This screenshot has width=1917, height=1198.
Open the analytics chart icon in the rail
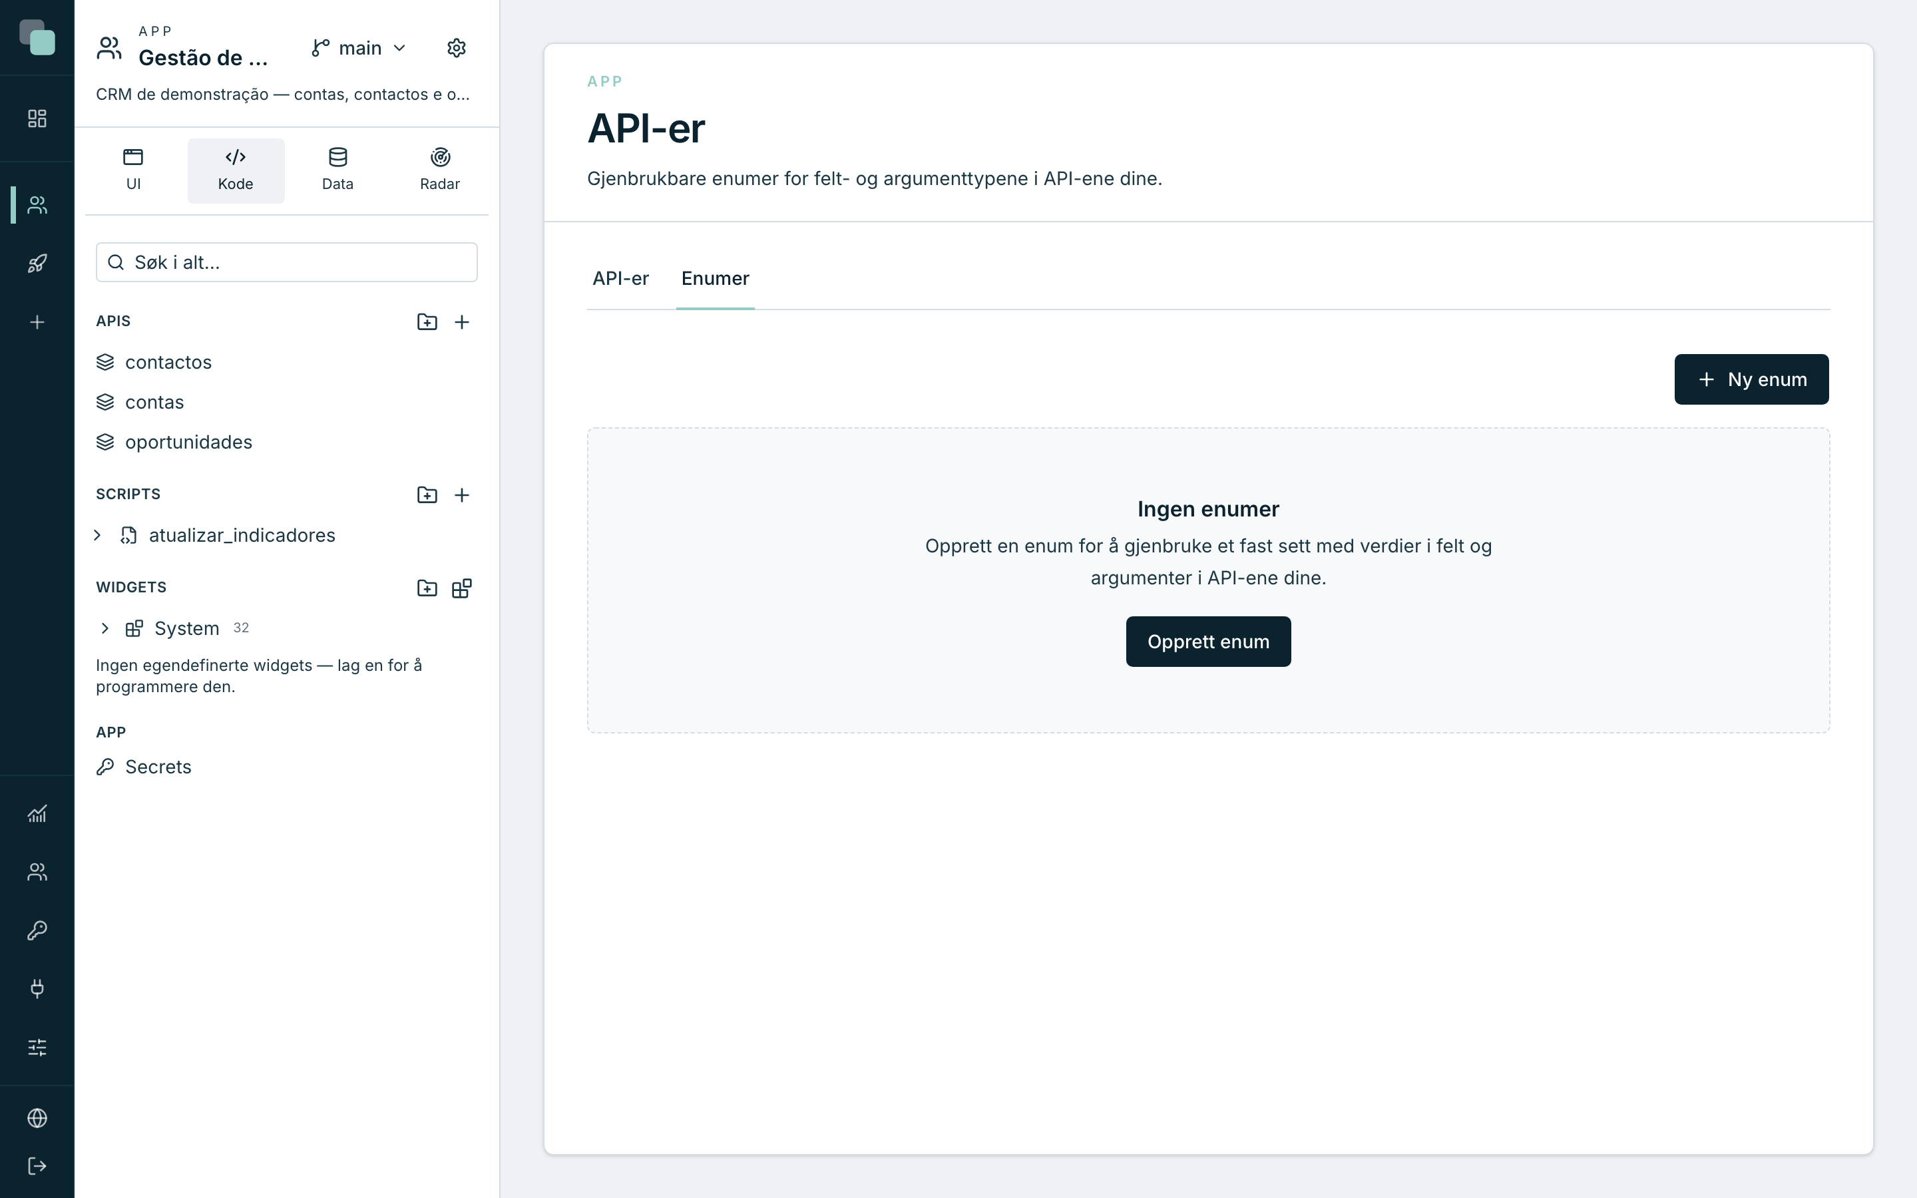click(37, 814)
